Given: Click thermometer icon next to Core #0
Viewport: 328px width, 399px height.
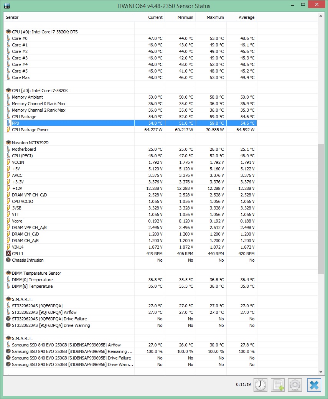Looking at the screenshot, I should [8, 38].
